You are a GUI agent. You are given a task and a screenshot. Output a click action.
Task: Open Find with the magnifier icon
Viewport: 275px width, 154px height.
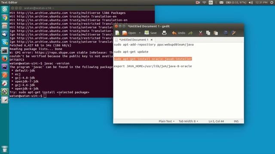click(x=226, y=33)
